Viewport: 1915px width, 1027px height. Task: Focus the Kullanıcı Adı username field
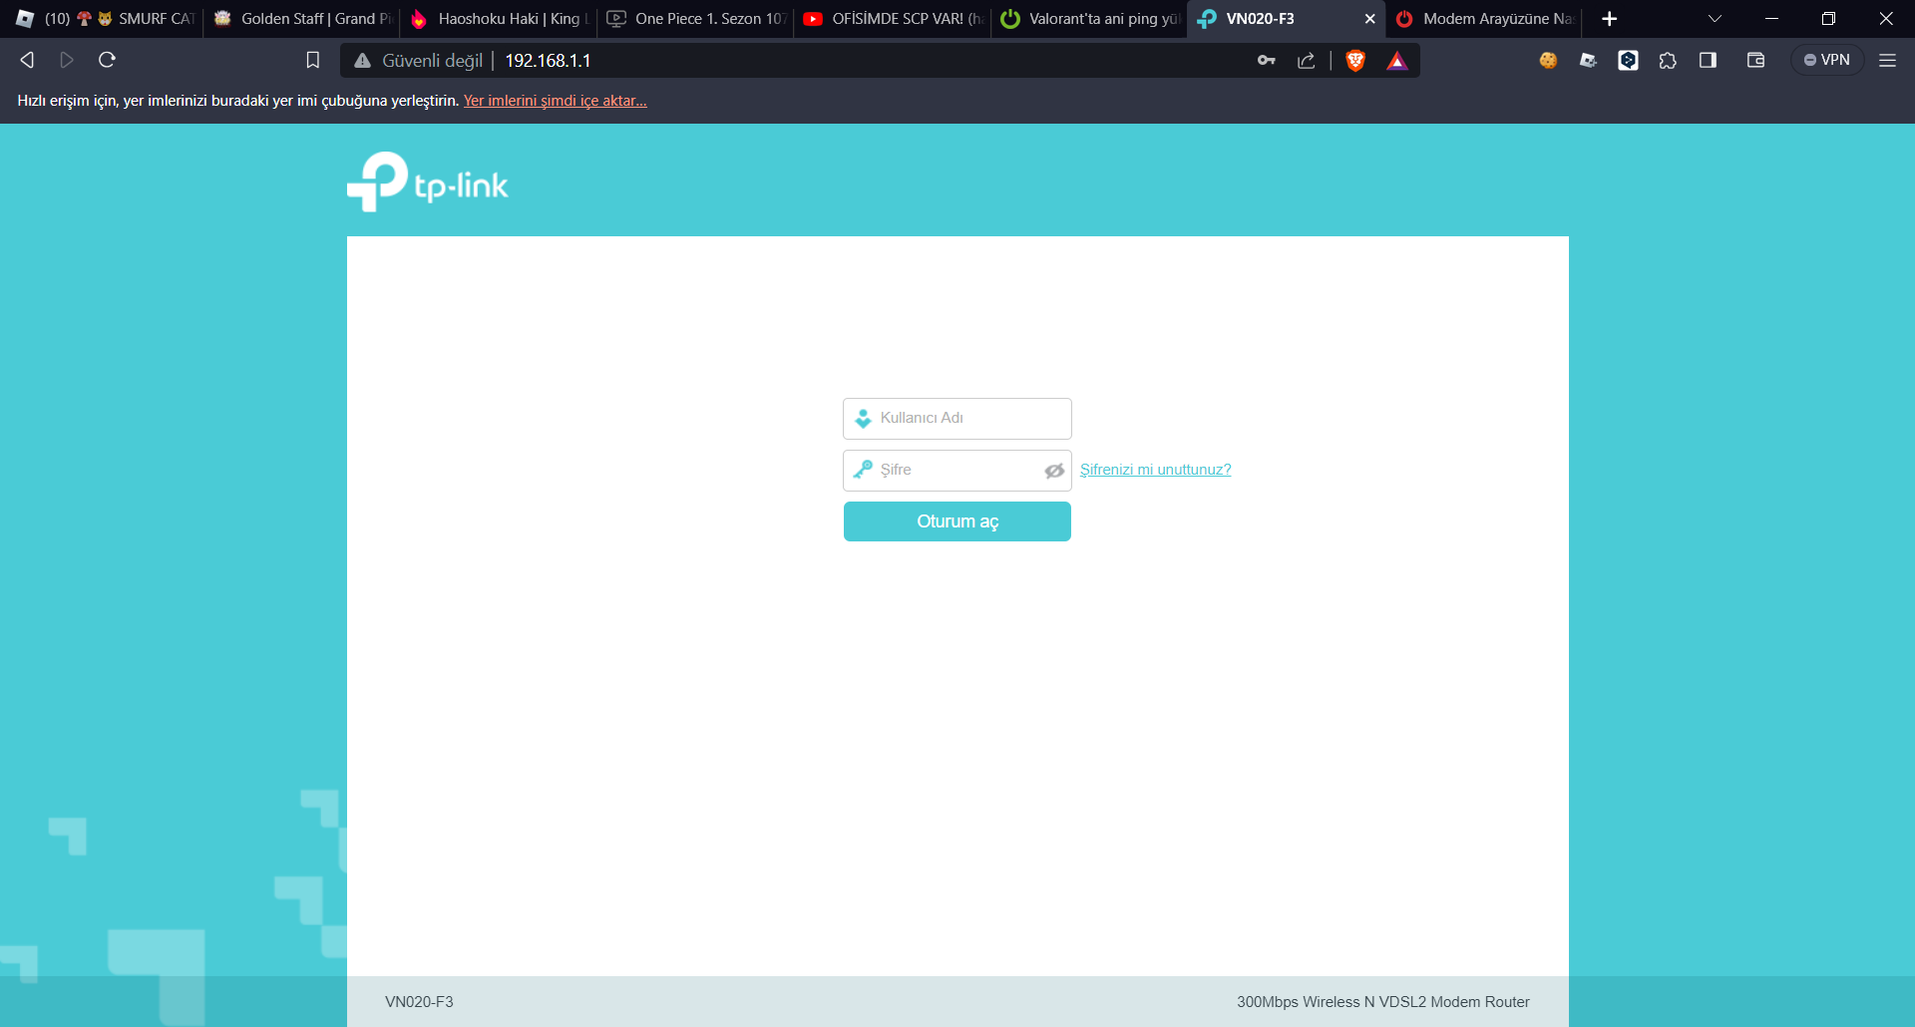pyautogui.click(x=957, y=419)
